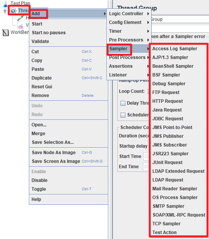Select Reset Gui
The width and height of the screenshot is (209, 239).
[68, 87]
